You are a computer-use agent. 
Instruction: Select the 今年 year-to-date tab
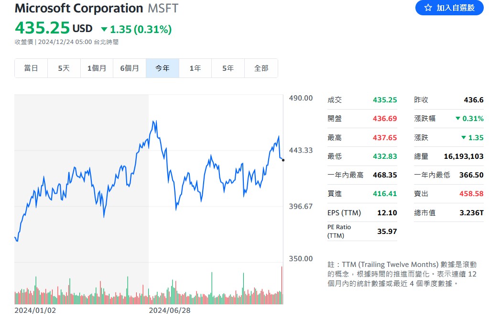[163, 68]
